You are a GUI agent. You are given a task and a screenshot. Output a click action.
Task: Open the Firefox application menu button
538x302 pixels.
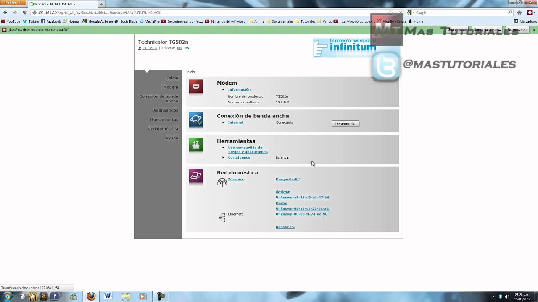pyautogui.click(x=13, y=3)
